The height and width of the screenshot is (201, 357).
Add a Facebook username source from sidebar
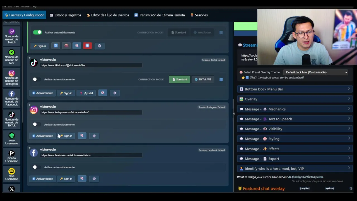11,99
